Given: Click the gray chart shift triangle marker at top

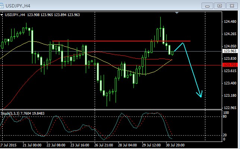Looking at the screenshot, I should 177,13.
